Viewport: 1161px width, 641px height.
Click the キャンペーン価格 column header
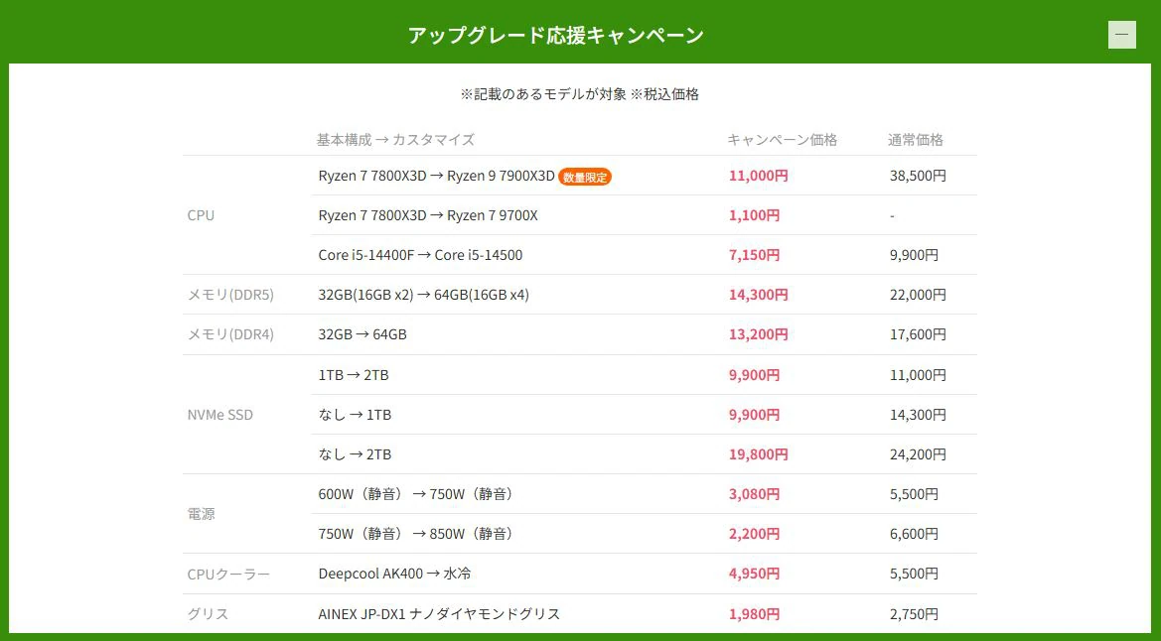[x=784, y=139]
